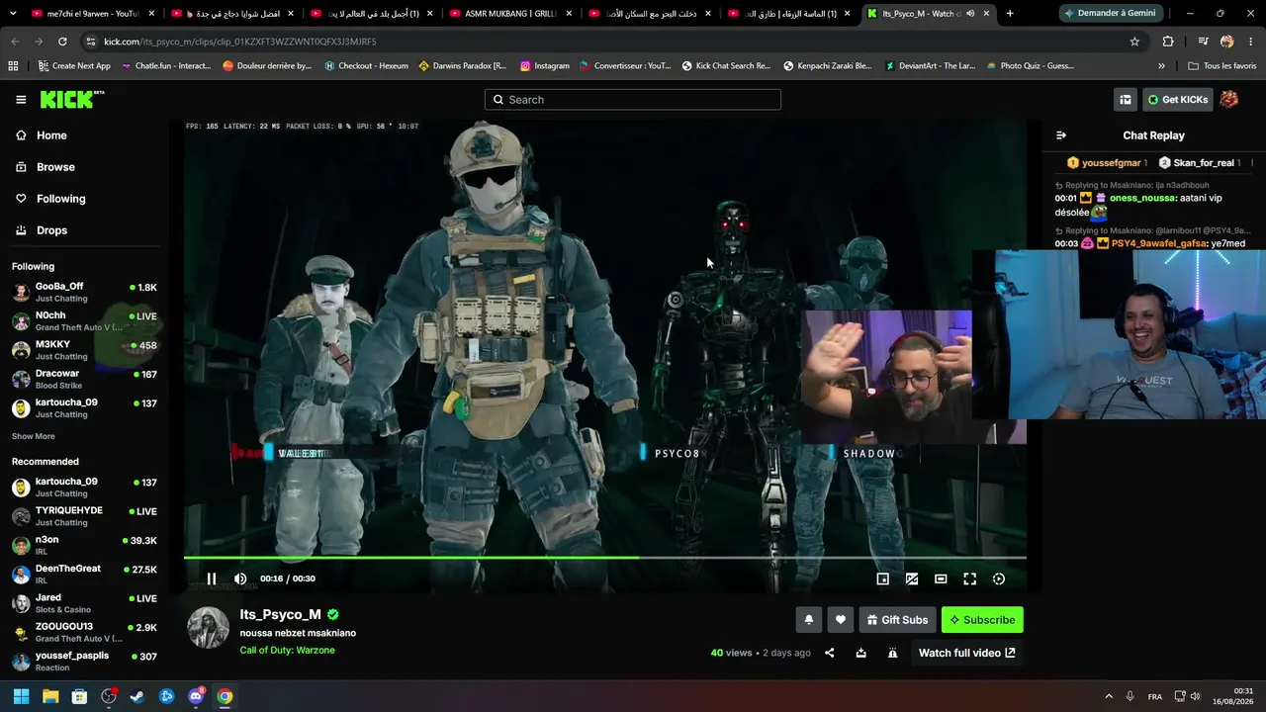Seek on the clip progress bar
The width and height of the screenshot is (1266, 712).
coord(605,558)
